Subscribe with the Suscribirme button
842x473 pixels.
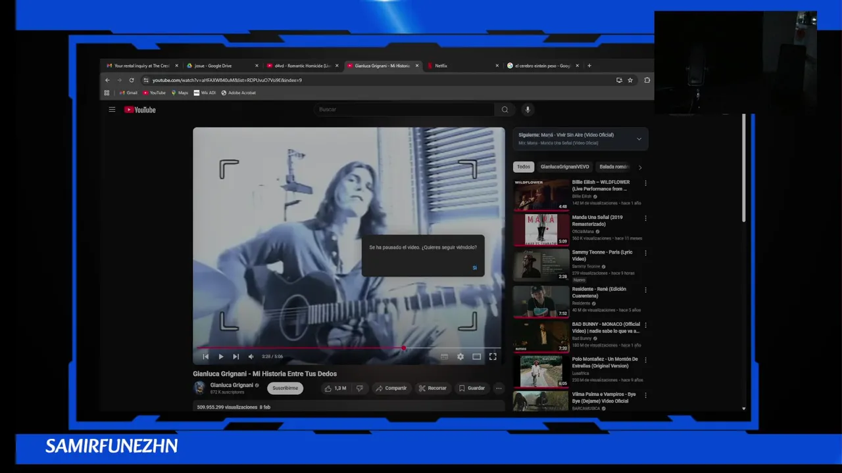(285, 388)
